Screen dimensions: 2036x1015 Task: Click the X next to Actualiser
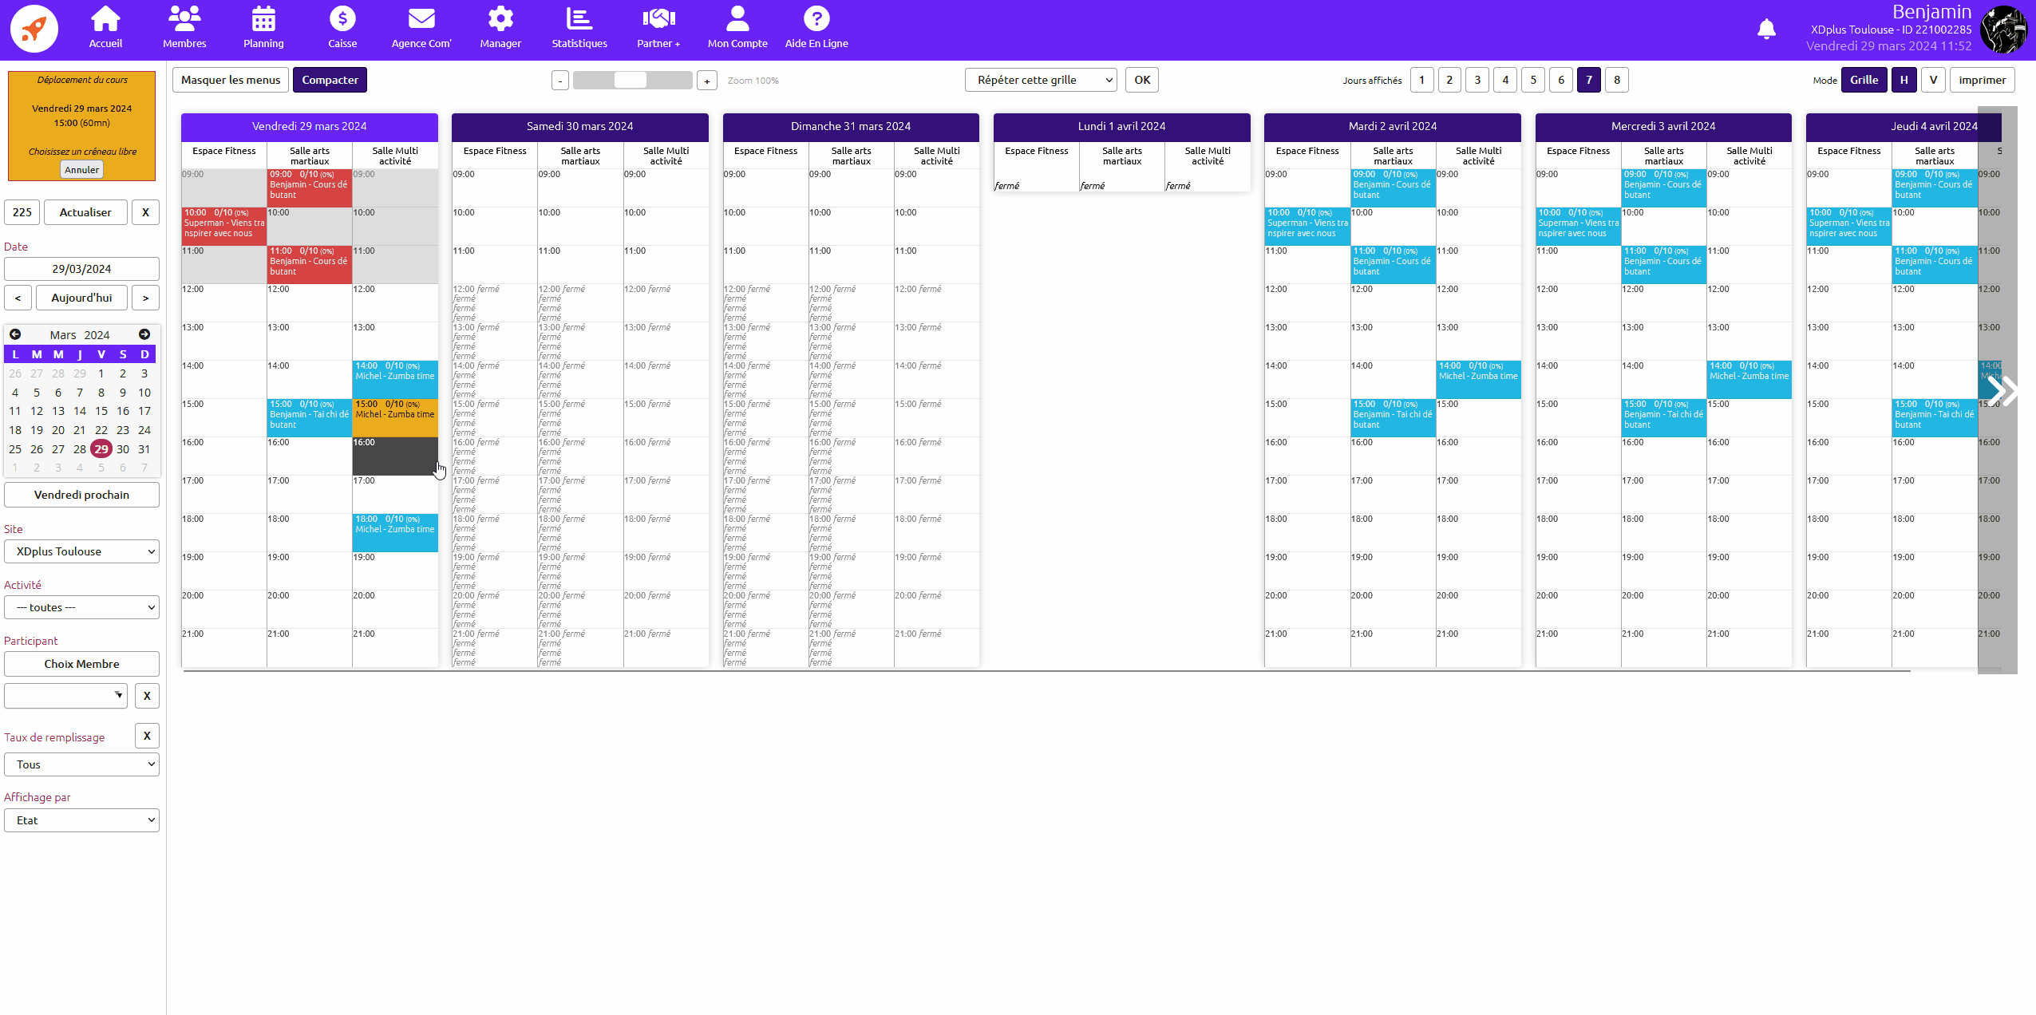pos(145,212)
